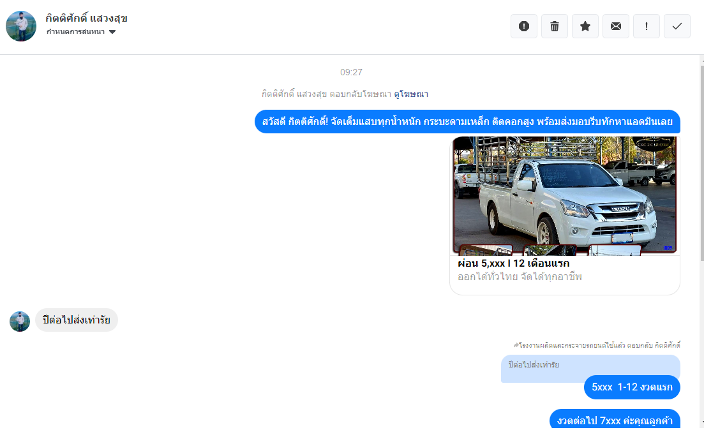Click scrollbar down arrow in chat
This screenshot has height=430, width=704.
click(701, 422)
